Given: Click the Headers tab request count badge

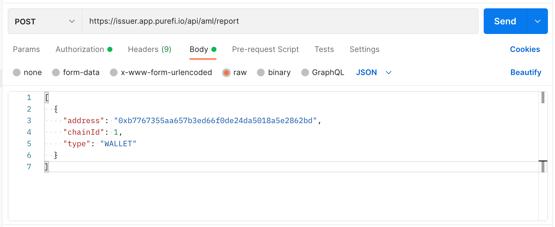Looking at the screenshot, I should tap(167, 49).
